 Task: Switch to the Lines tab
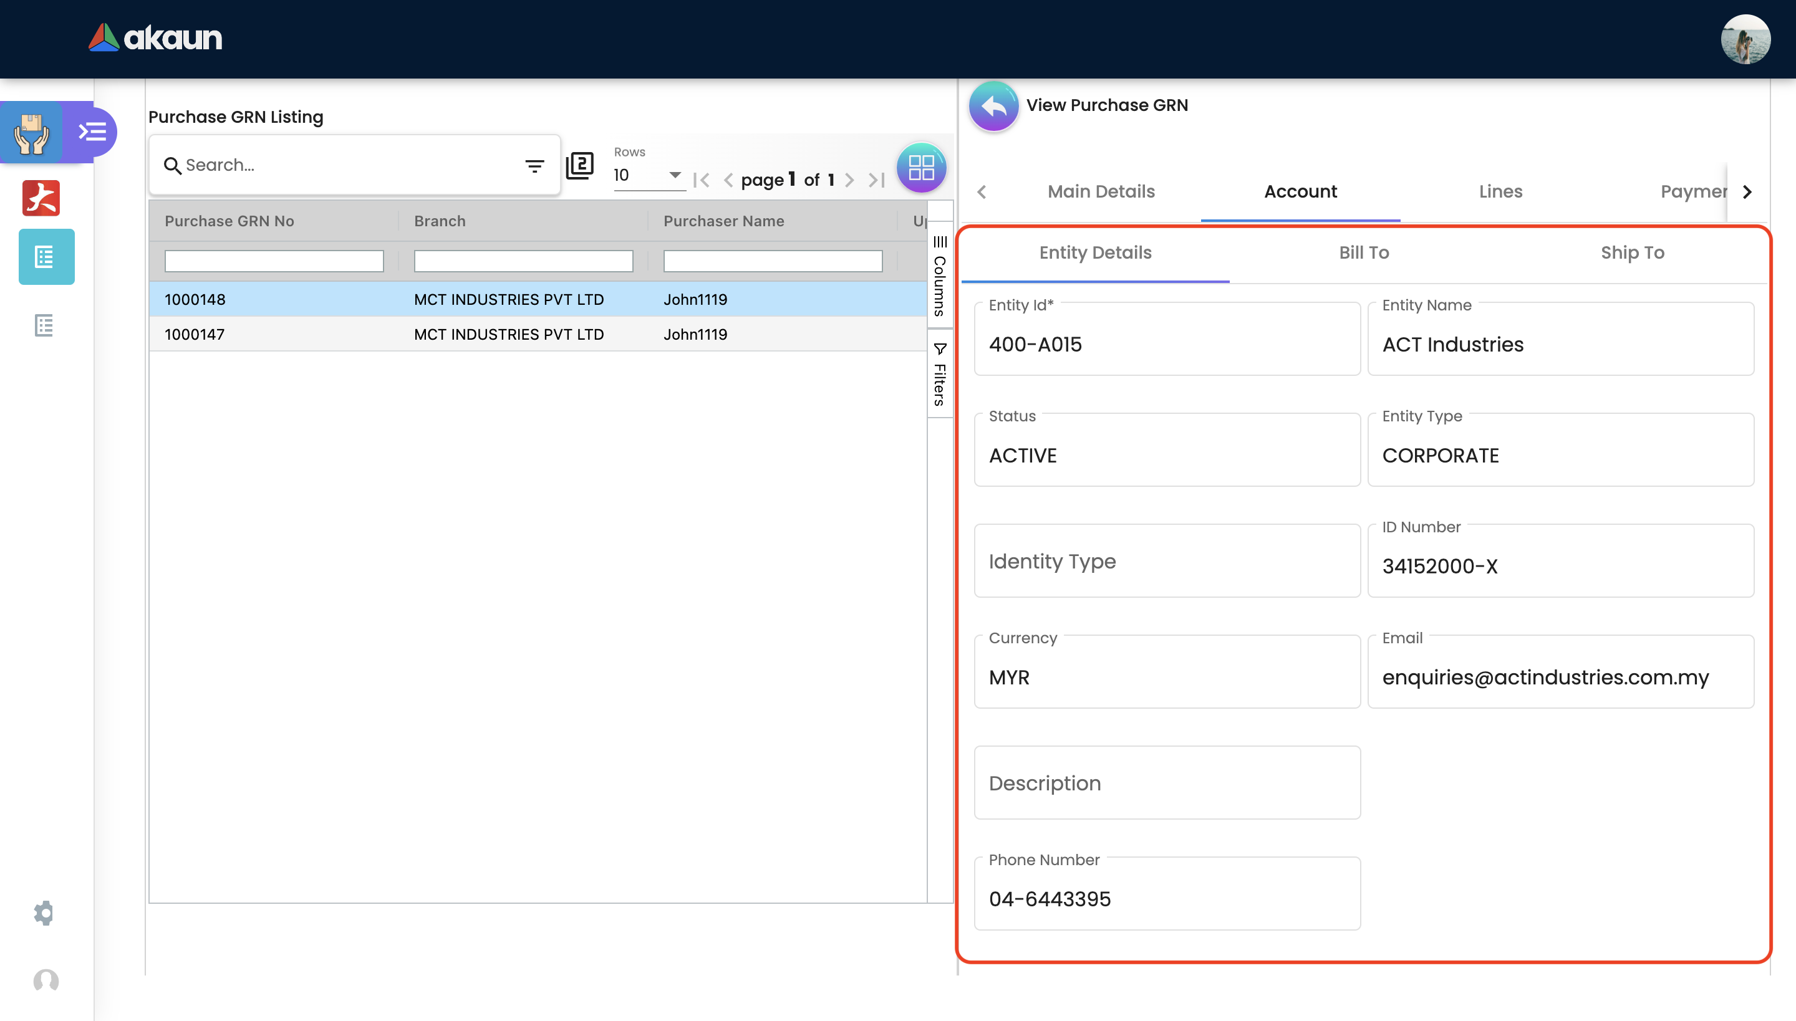1500,191
